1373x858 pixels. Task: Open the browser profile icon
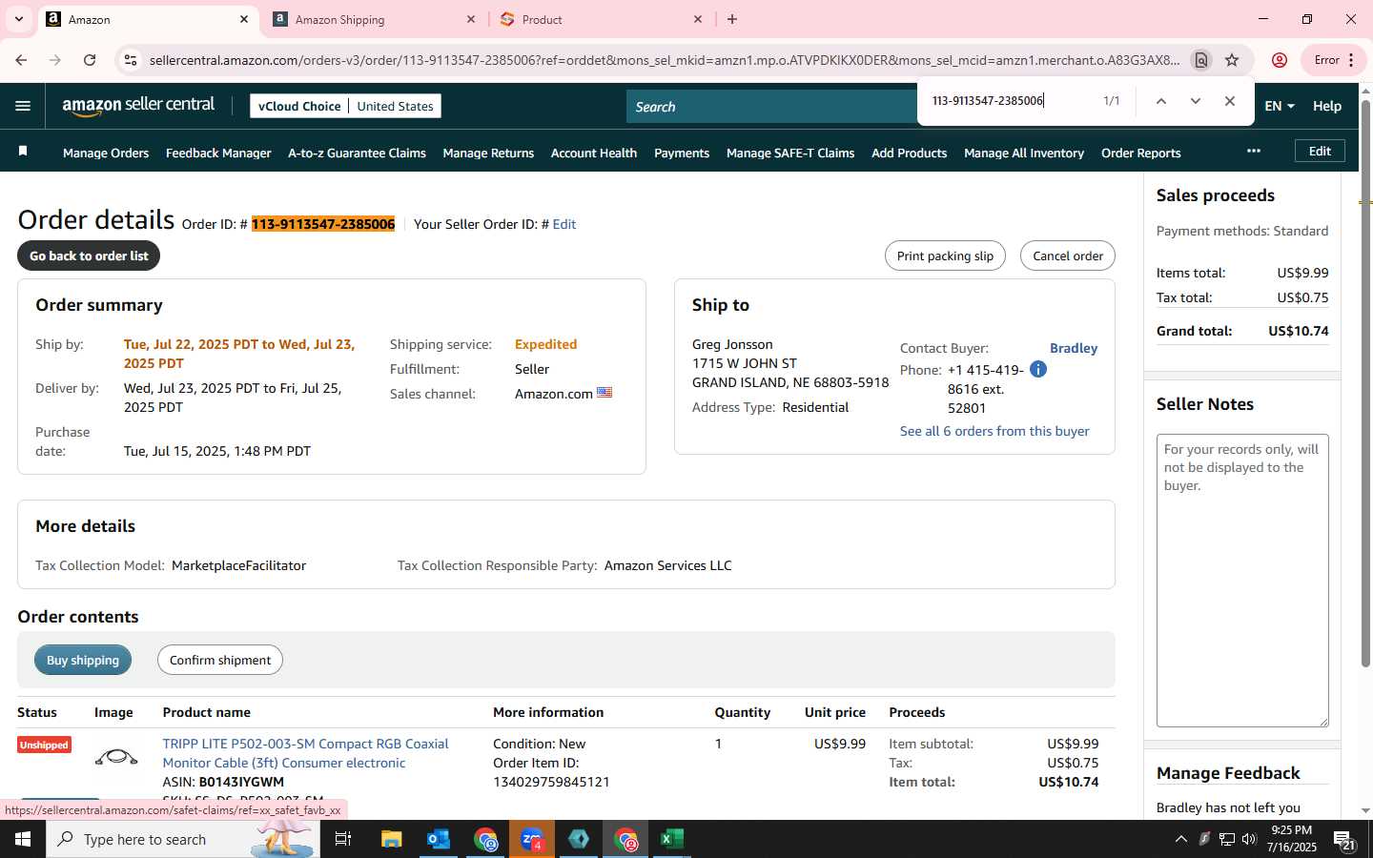point(1280,60)
